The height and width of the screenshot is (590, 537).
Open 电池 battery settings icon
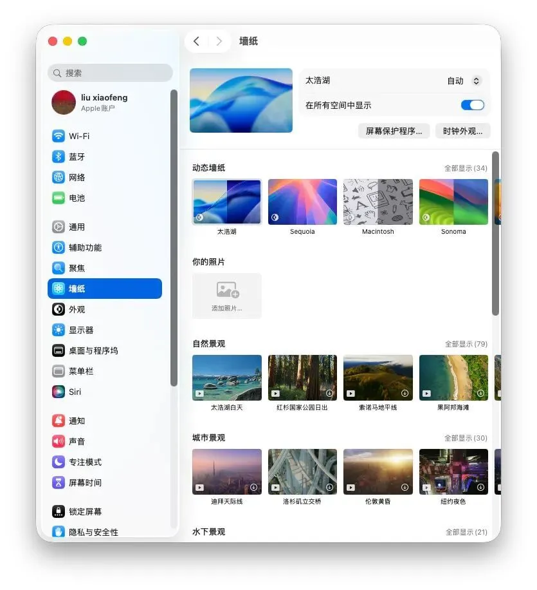coord(59,198)
